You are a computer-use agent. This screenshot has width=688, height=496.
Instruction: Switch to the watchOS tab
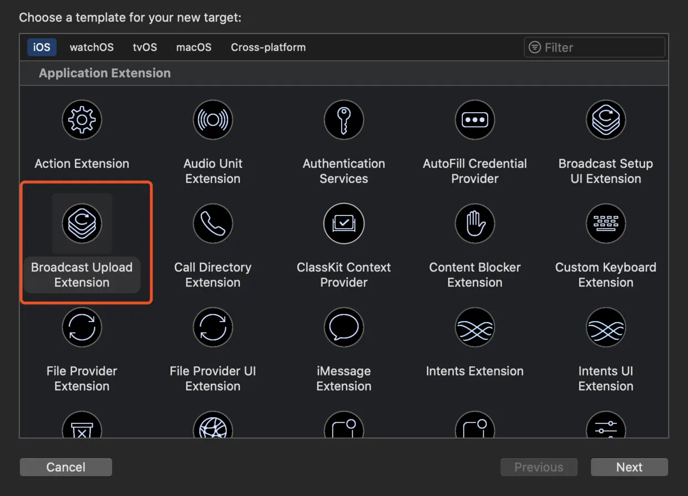(x=92, y=47)
